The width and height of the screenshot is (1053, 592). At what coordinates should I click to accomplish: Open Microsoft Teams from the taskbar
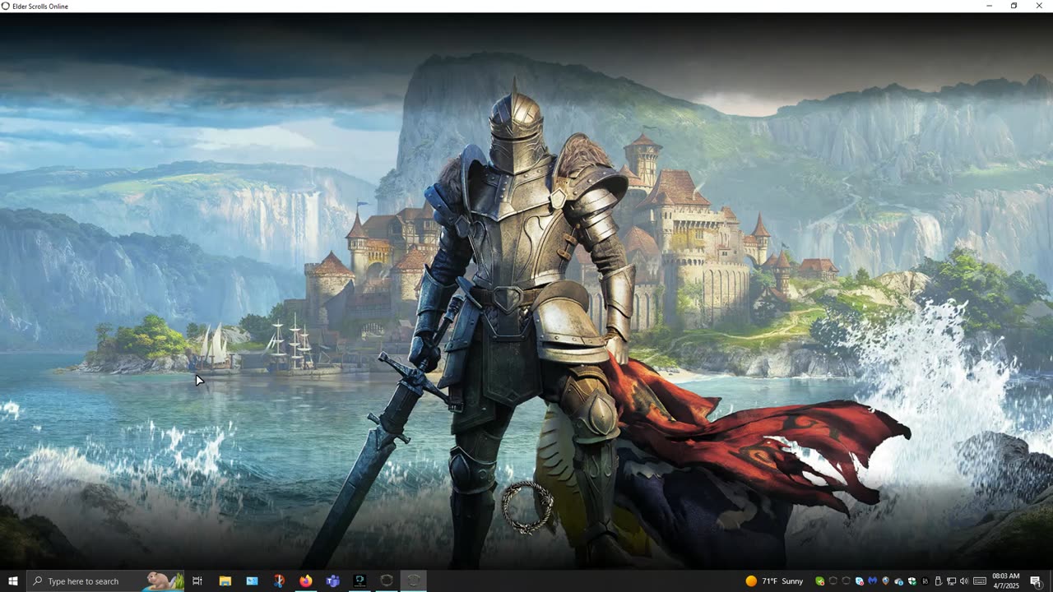332,581
